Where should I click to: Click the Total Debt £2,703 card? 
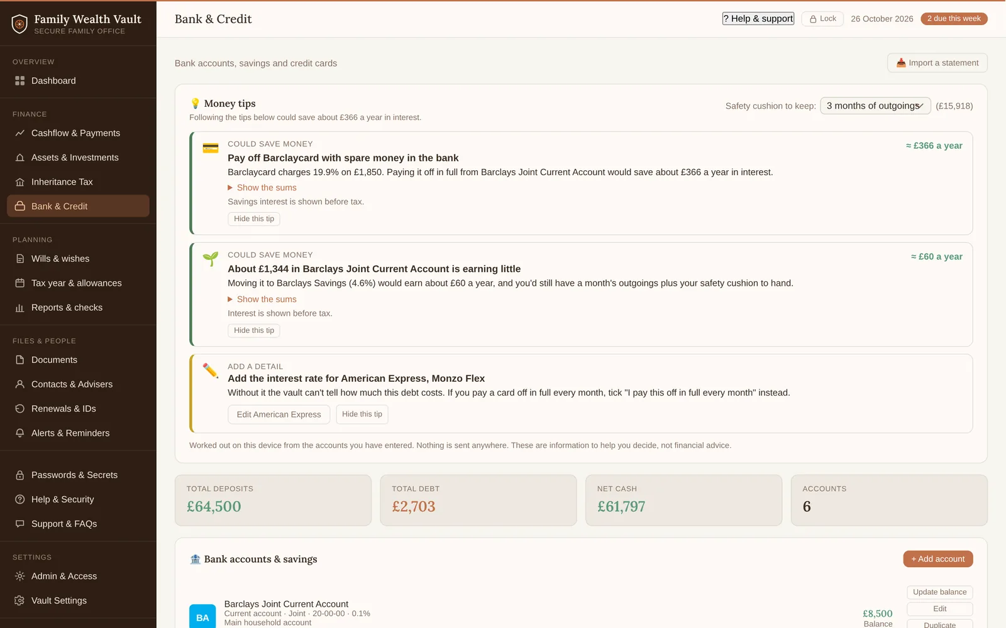(478, 500)
